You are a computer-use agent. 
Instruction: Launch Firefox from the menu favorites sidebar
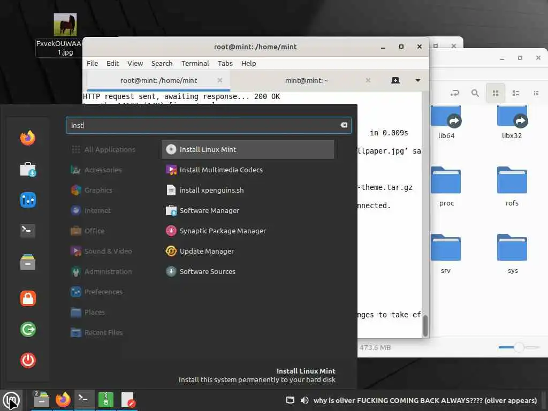28,138
